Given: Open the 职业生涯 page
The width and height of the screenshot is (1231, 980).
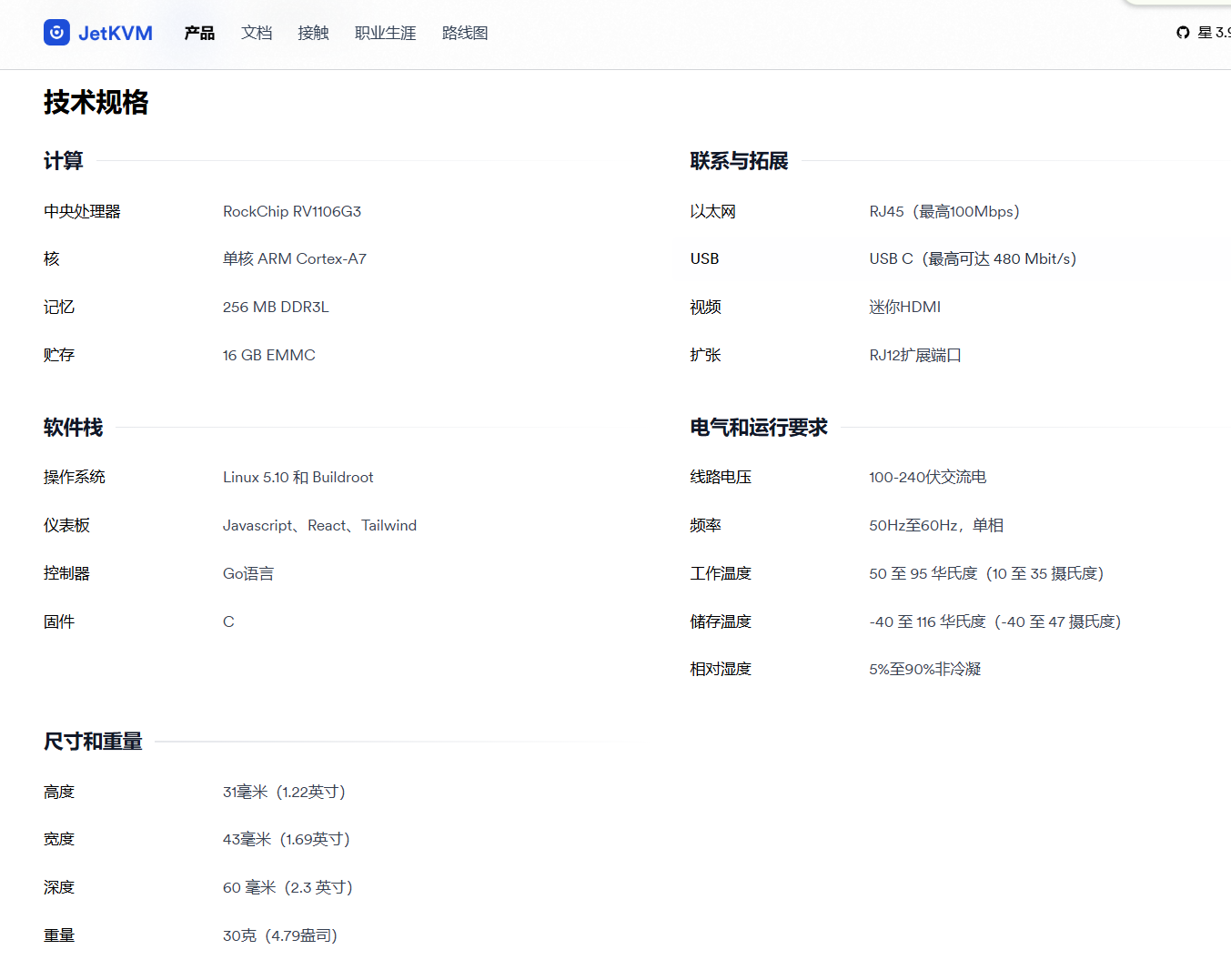Looking at the screenshot, I should pos(385,33).
